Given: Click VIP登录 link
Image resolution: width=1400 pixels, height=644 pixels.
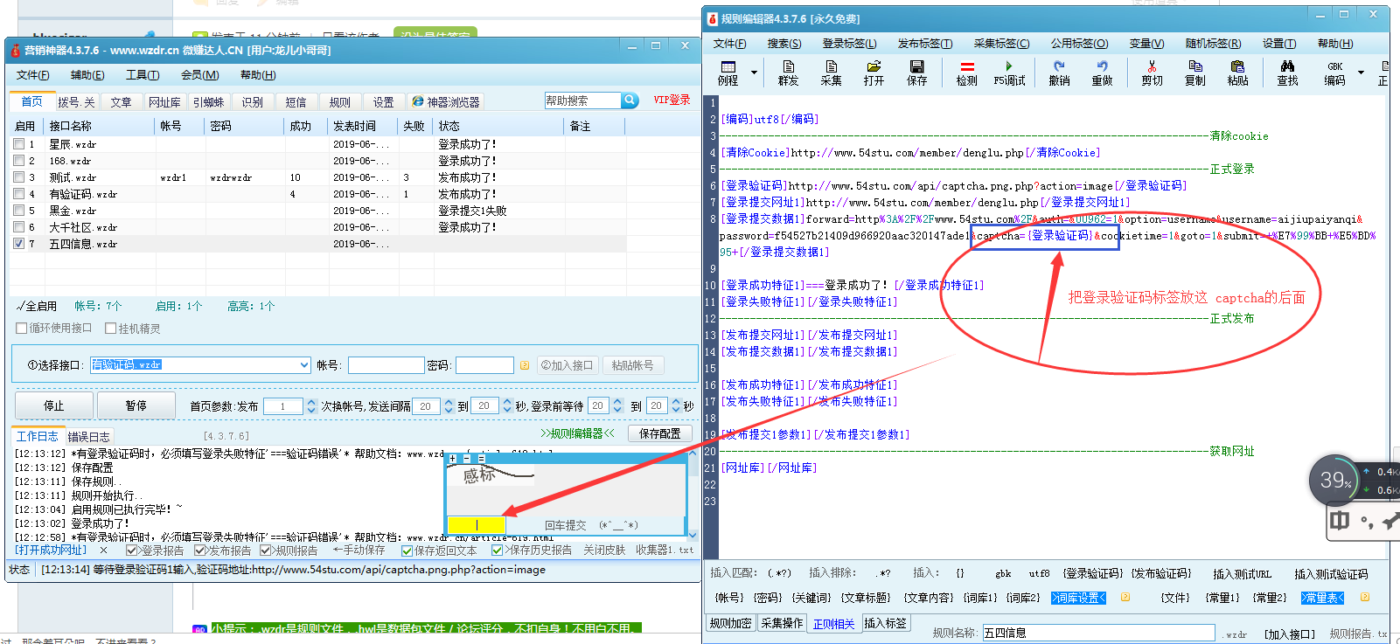Looking at the screenshot, I should (x=672, y=100).
